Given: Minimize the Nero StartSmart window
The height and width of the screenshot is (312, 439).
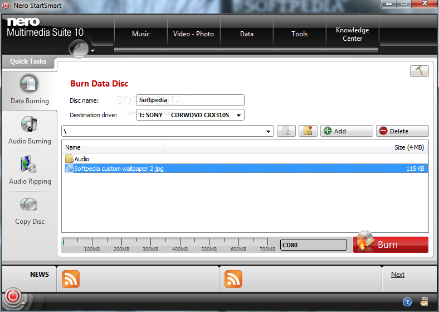Looking at the screenshot, I should pos(389,4).
